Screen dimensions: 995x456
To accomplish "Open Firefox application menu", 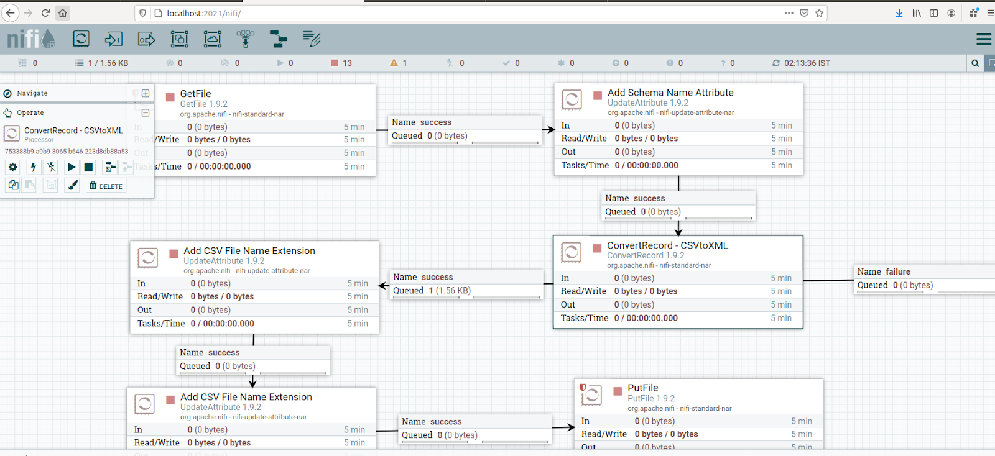I will point(990,13).
